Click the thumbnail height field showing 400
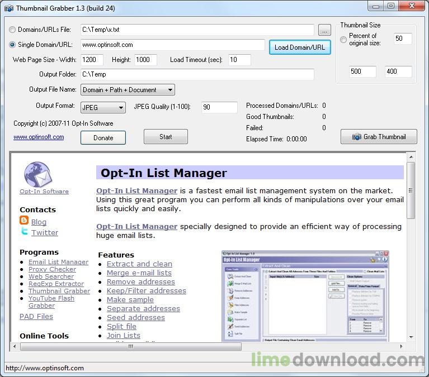429x377 pixels. 398,71
